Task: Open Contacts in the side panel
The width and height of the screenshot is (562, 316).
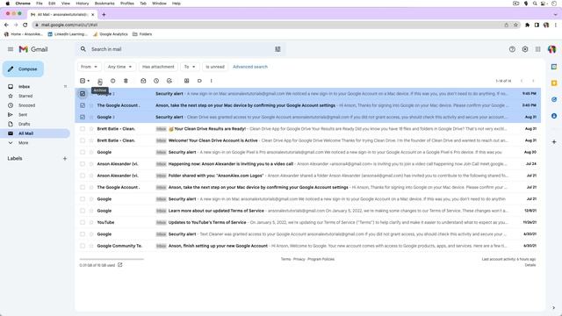Action: tap(554, 116)
